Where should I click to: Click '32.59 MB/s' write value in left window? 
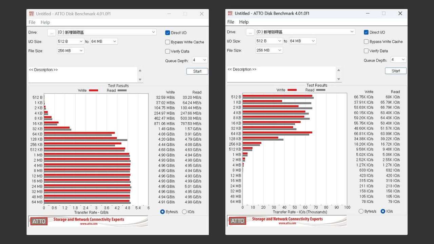165,97
